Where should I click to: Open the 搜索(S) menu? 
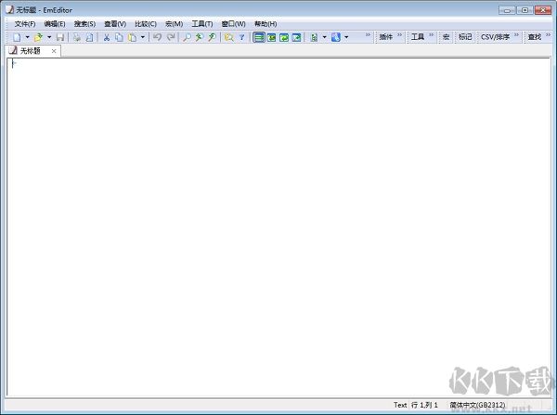coord(84,24)
